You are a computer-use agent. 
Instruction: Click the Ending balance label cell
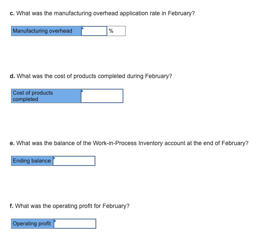32,161
